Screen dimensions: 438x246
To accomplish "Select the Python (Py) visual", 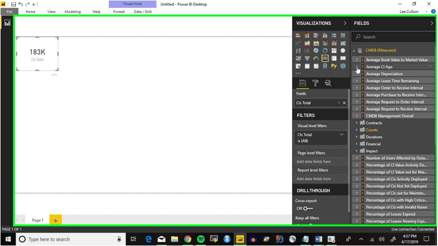I will [334, 66].
